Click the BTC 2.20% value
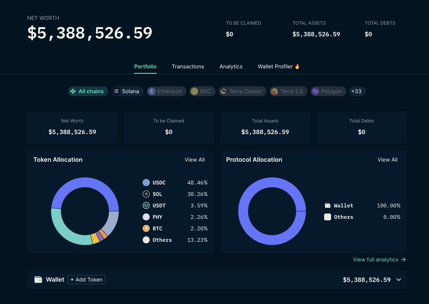This screenshot has width=429, height=304. click(x=199, y=228)
